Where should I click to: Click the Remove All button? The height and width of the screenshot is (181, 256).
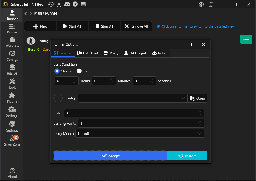pos(136,26)
